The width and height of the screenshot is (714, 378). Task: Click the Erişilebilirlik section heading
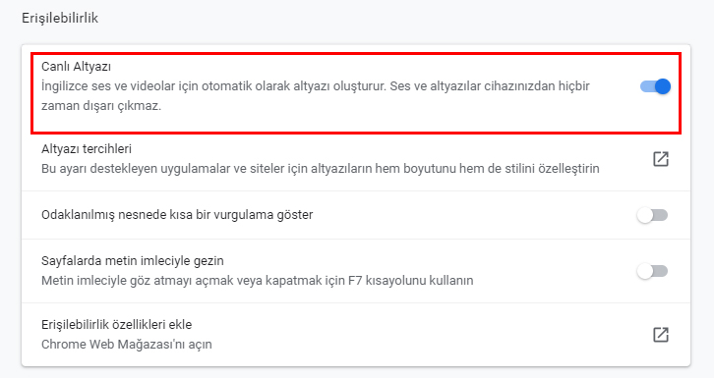[60, 19]
